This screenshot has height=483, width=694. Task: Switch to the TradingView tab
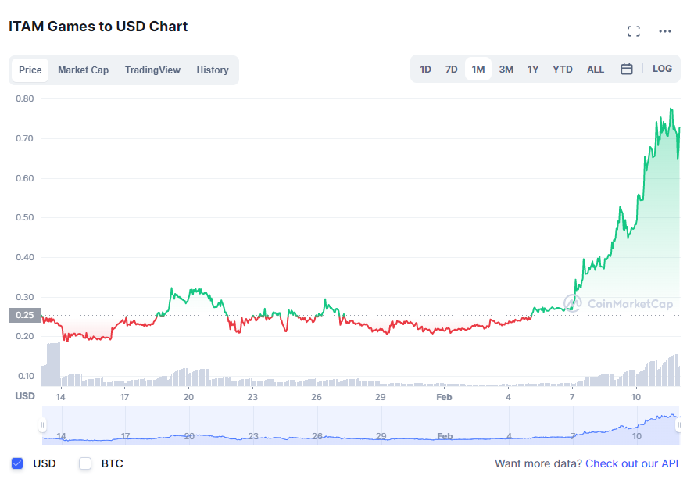coord(152,70)
